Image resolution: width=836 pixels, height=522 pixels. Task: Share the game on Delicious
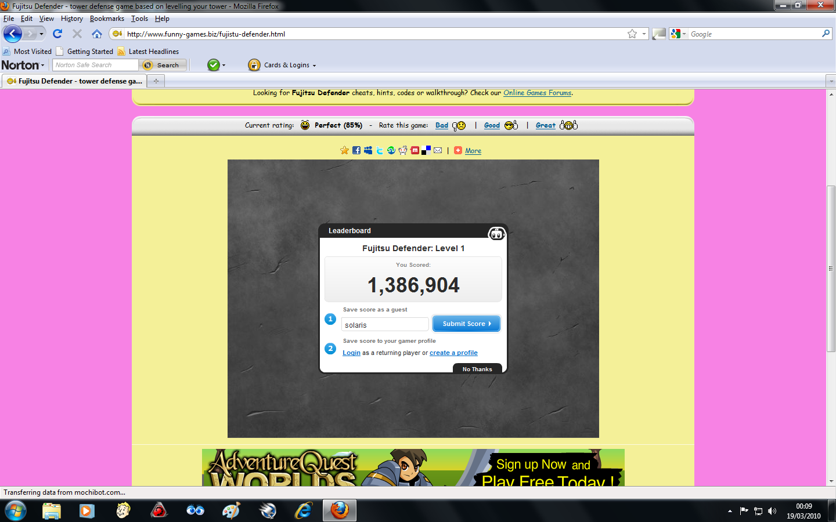pyautogui.click(x=426, y=150)
